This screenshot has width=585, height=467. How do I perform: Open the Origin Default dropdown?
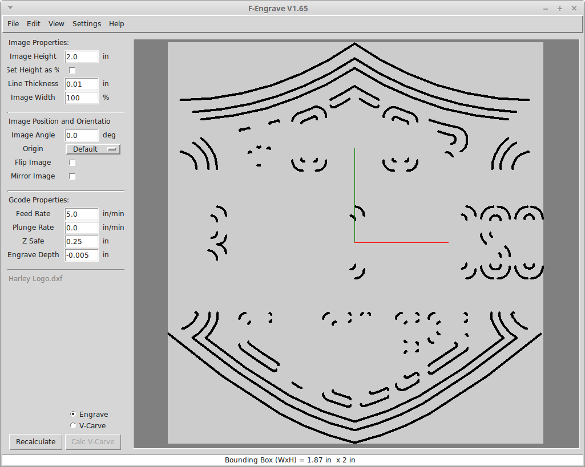tap(93, 149)
